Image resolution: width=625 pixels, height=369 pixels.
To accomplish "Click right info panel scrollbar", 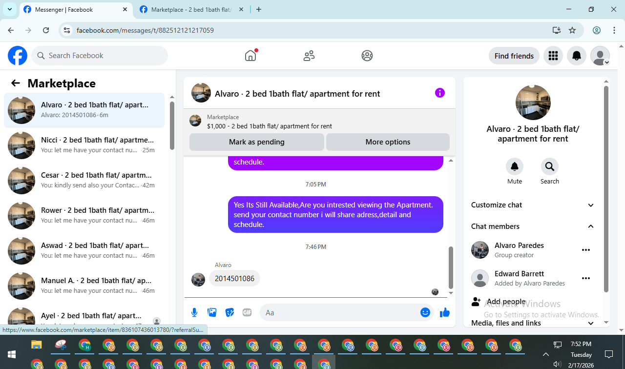I will pos(606,189).
